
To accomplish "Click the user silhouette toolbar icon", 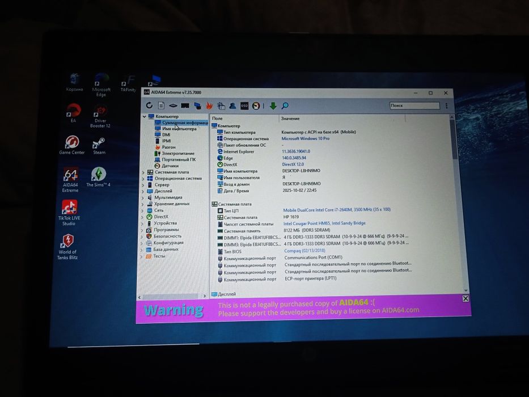I will tap(232, 106).
